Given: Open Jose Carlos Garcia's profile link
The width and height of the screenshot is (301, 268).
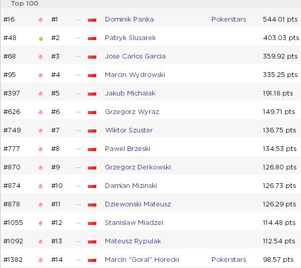Looking at the screenshot, I should tap(135, 56).
